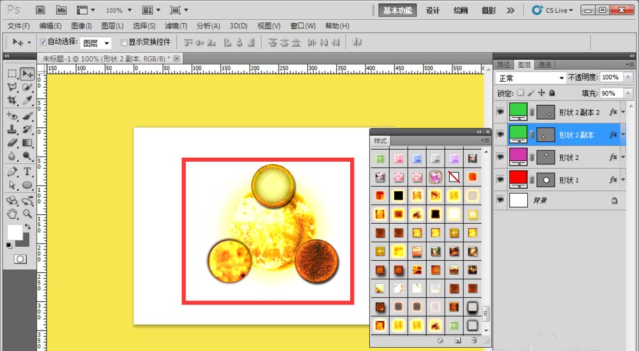Switch to the 通道 tab

pos(544,65)
